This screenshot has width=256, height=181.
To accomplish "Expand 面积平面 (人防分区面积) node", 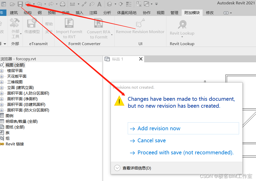I will [2, 93].
